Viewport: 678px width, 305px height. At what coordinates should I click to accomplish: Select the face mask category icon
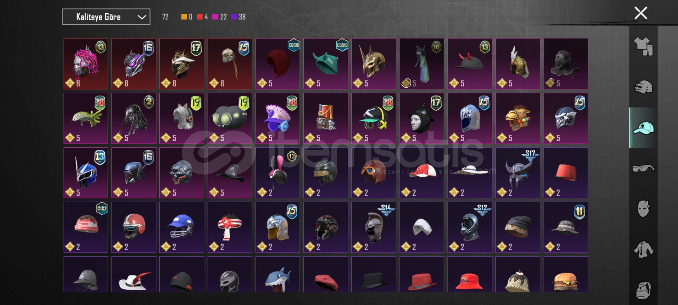(x=643, y=209)
